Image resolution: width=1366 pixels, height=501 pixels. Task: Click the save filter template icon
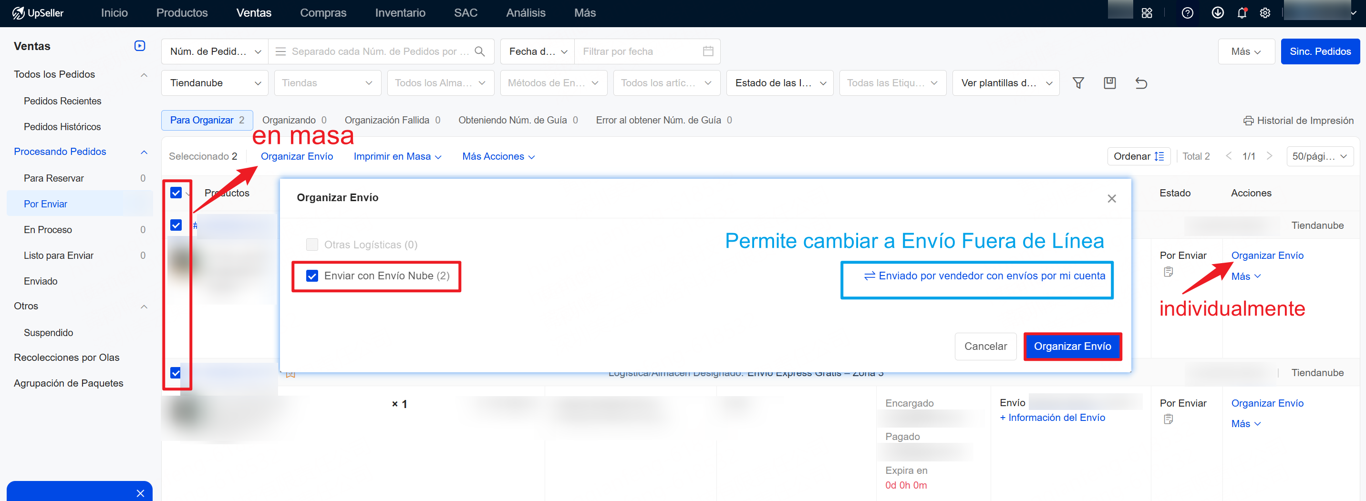click(1109, 82)
